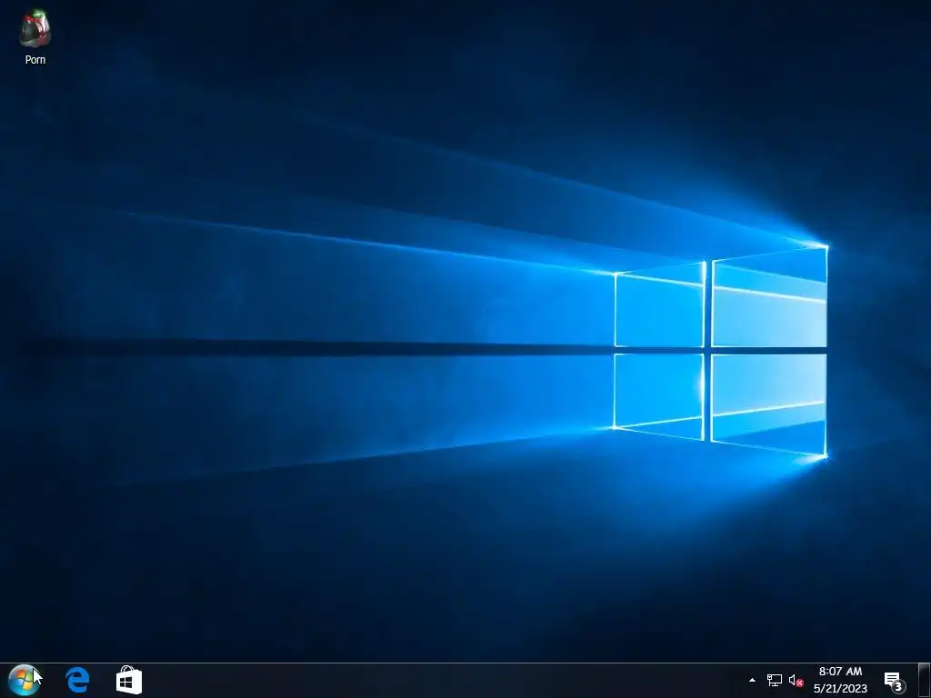Show hidden system tray icons
The width and height of the screenshot is (931, 698).
[752, 680]
